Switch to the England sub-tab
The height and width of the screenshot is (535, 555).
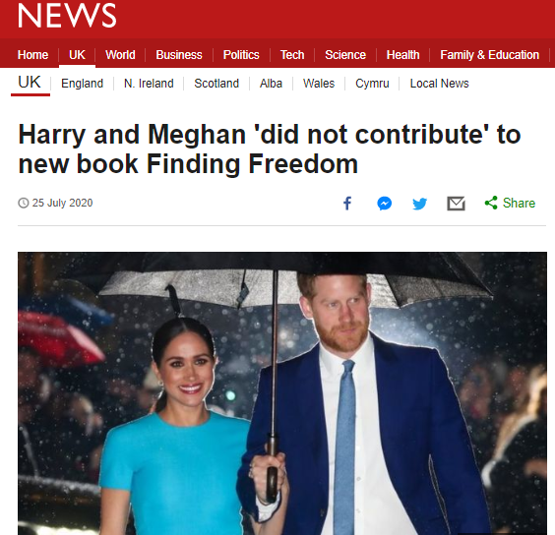pyautogui.click(x=82, y=84)
